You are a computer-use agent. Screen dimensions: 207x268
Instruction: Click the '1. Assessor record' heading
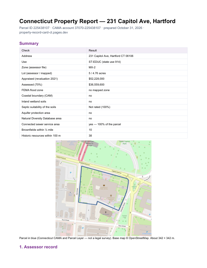click(x=38, y=247)
